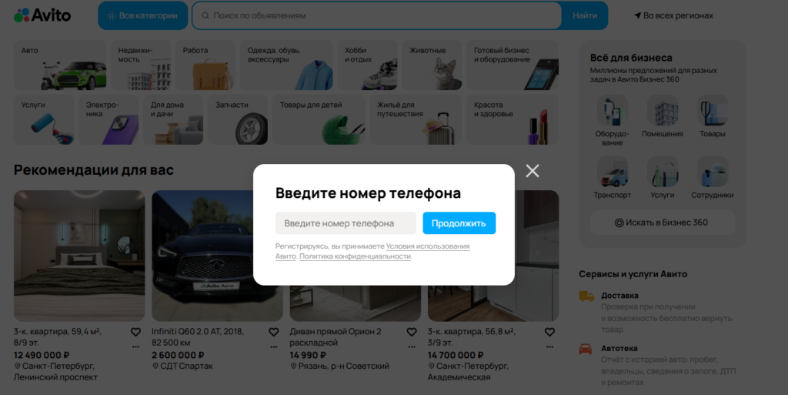Open the Жильё для путешествия category
Screen dimensions: 788x395
pos(416,119)
